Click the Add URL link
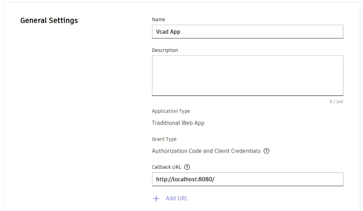363x211 pixels. tap(177, 198)
